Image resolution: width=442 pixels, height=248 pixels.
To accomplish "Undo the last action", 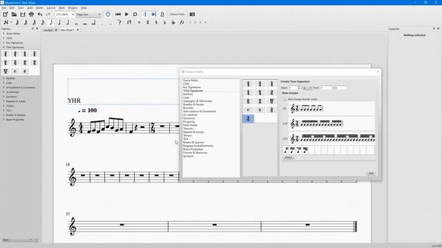I will coord(40,14).
